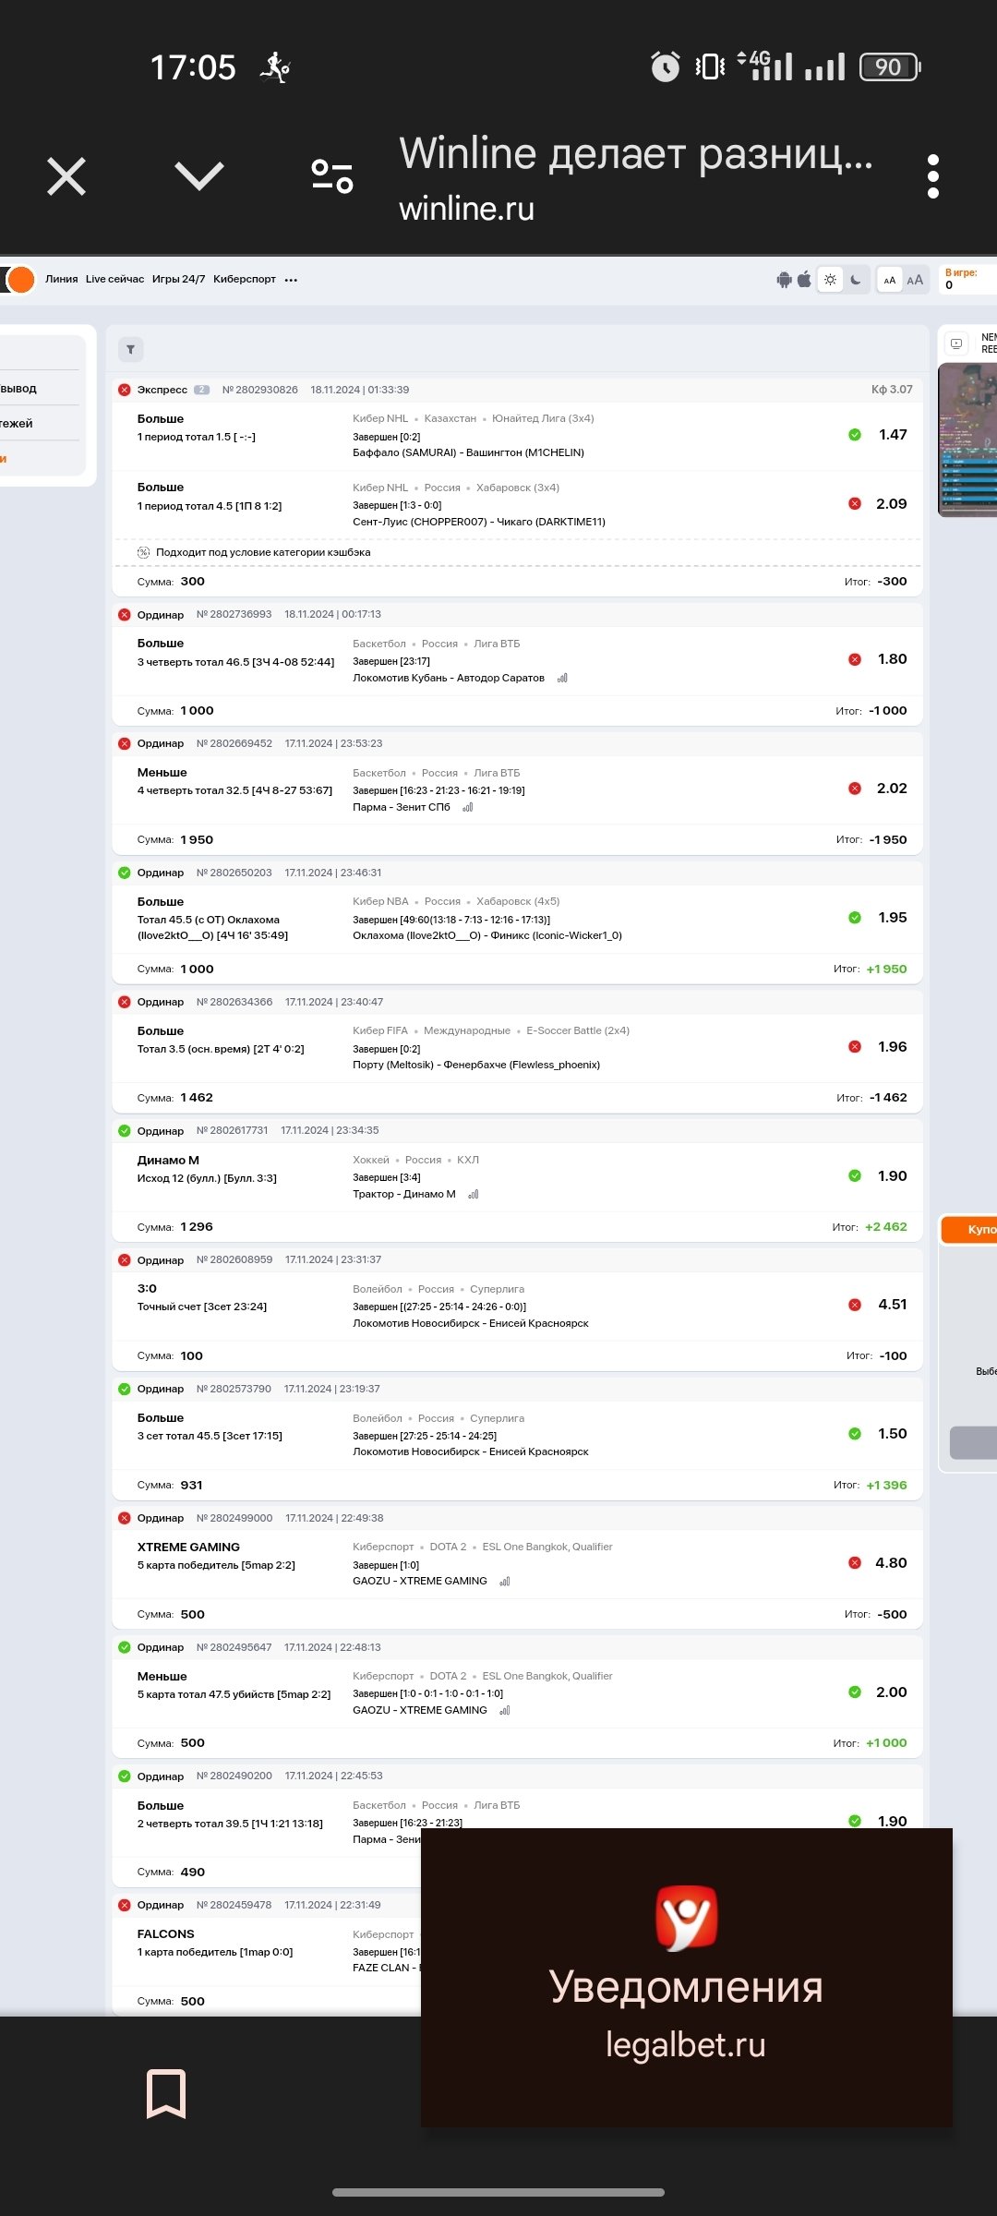Open the Live сейчас section
The height and width of the screenshot is (2216, 997).
[114, 279]
